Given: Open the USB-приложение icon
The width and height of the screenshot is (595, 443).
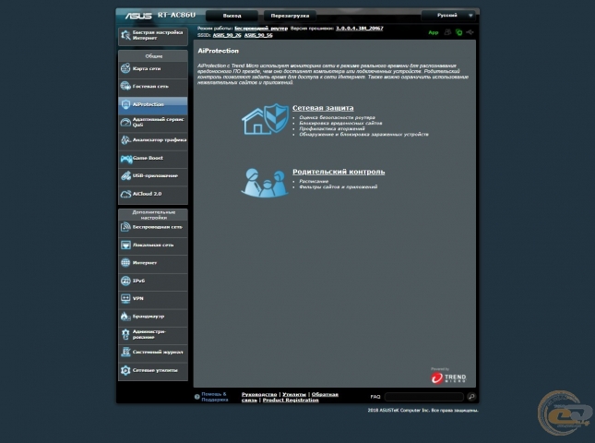Looking at the screenshot, I should pos(125,175).
